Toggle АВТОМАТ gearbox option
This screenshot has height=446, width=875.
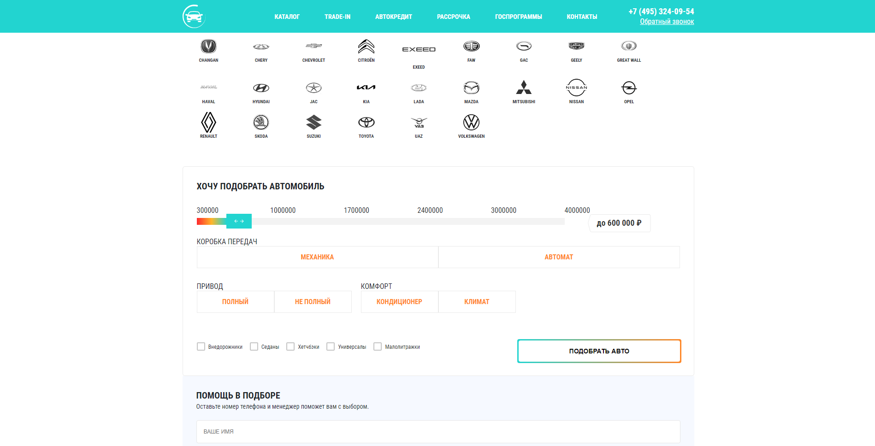(x=559, y=257)
